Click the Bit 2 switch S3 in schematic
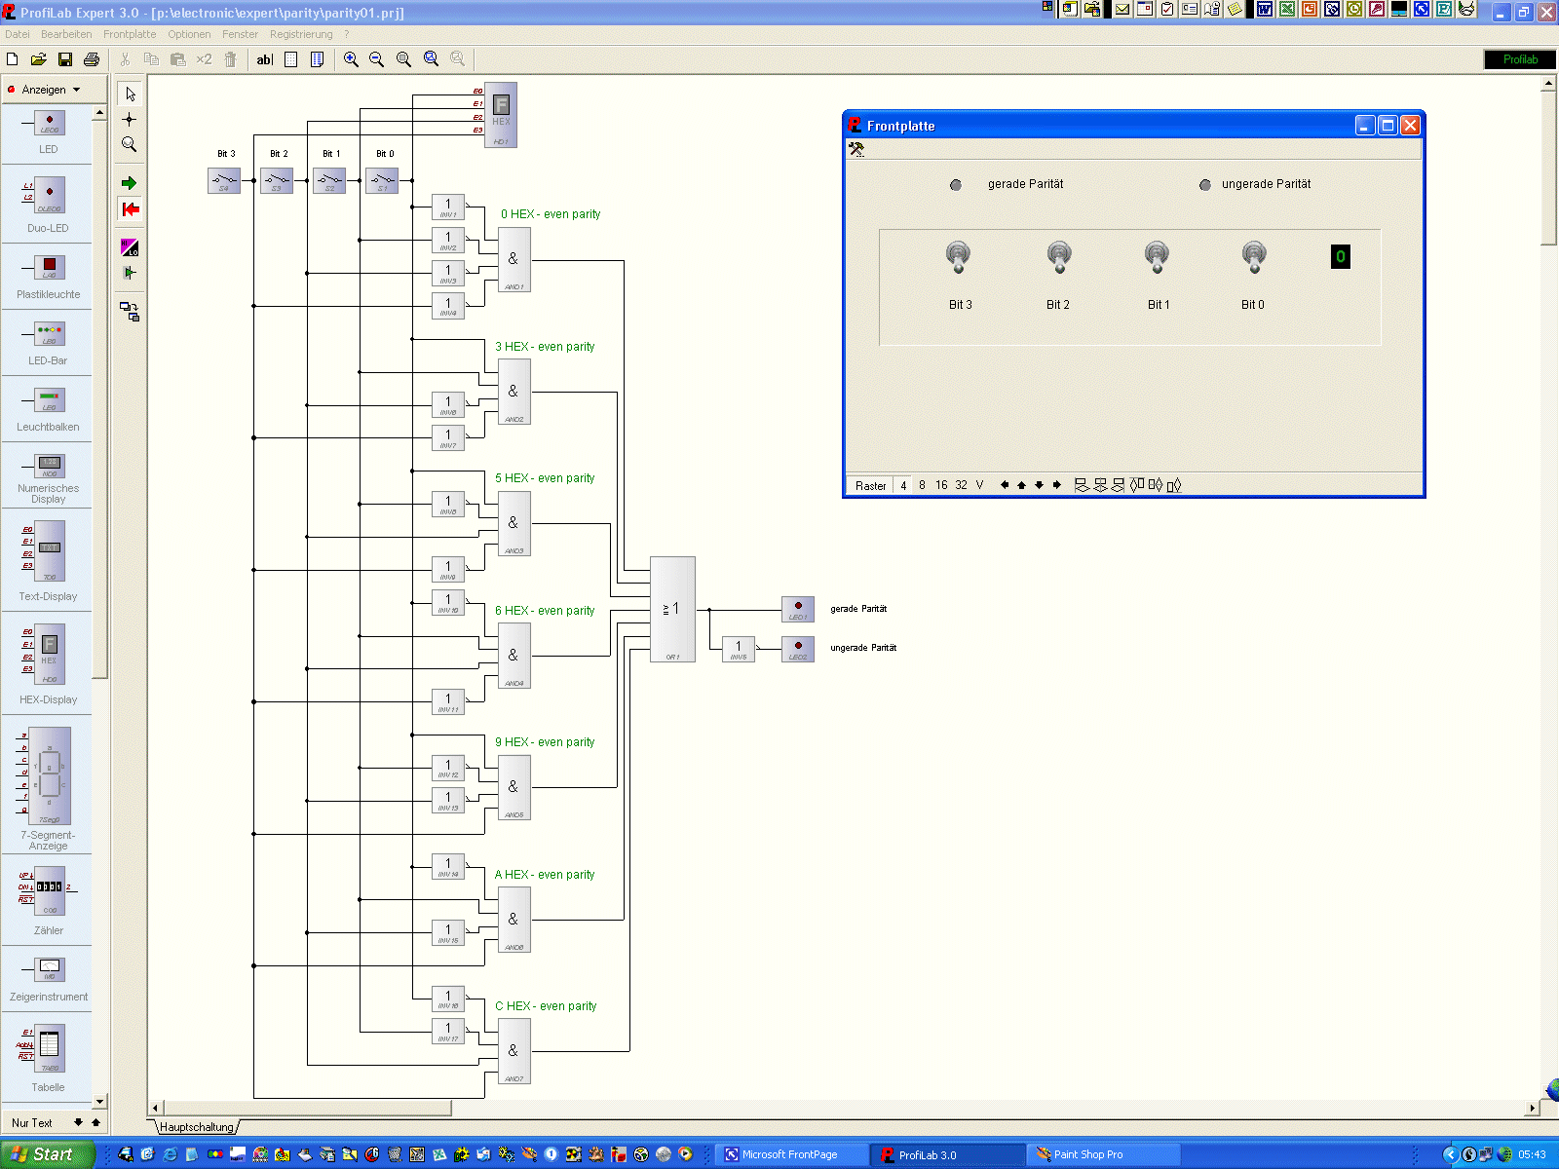1559x1169 pixels. (277, 180)
